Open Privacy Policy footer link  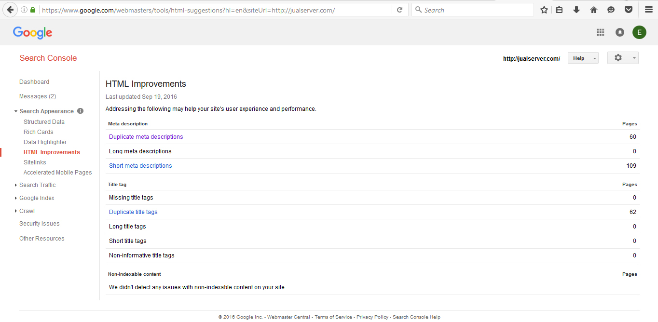click(372, 317)
